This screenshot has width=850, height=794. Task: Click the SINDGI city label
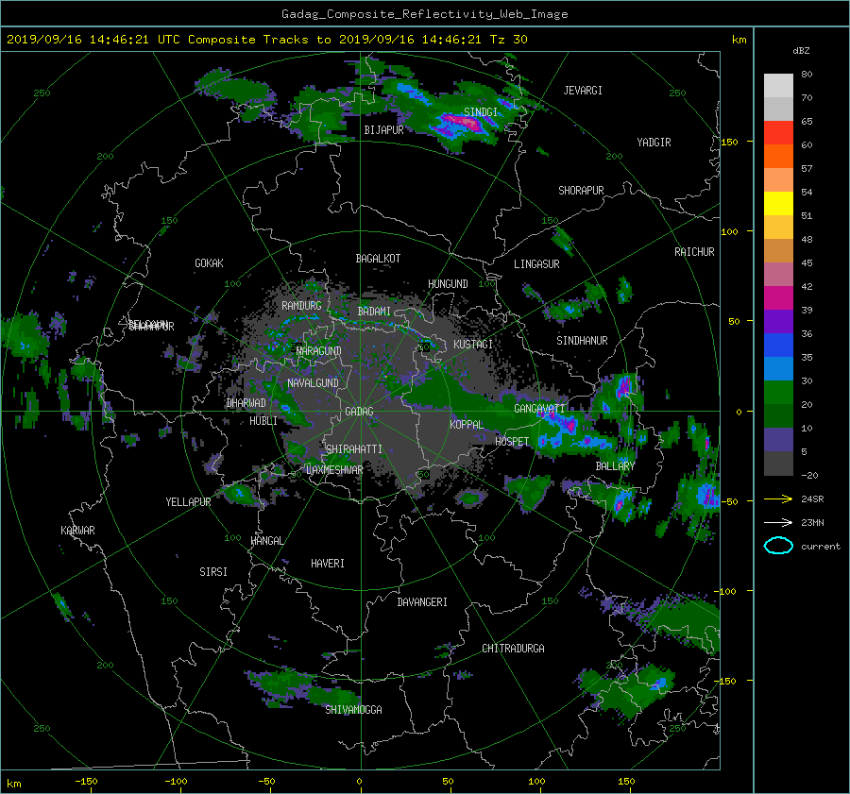pyautogui.click(x=481, y=111)
